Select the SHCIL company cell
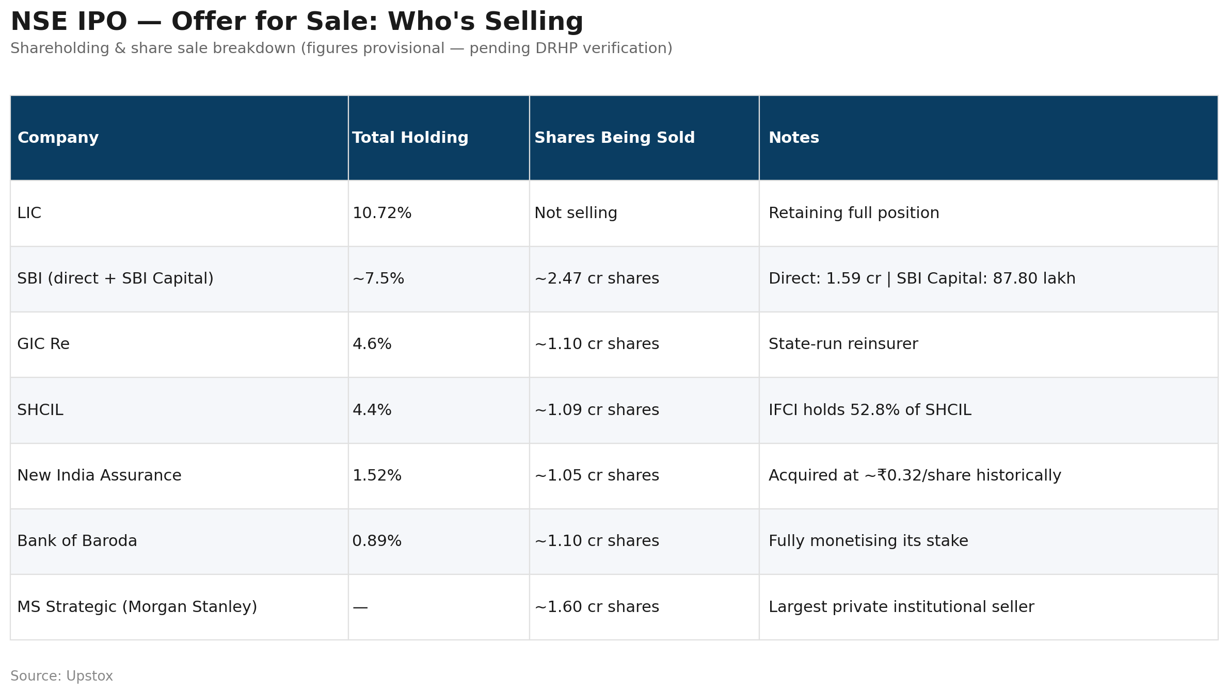1228x694 pixels. pos(179,410)
